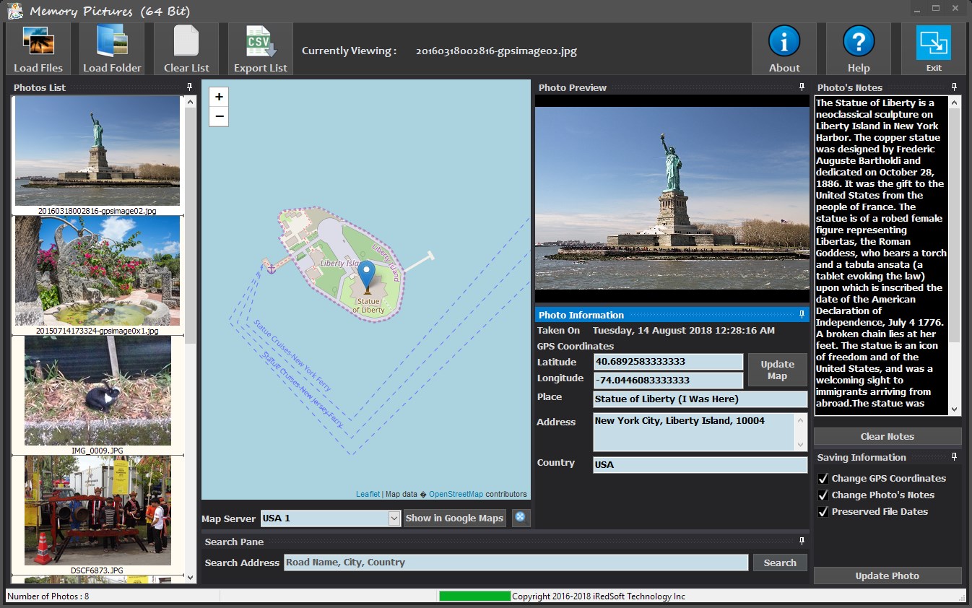The height and width of the screenshot is (608, 972).
Task: Open the OpenStreetMap attribution link
Action: pyautogui.click(x=456, y=494)
